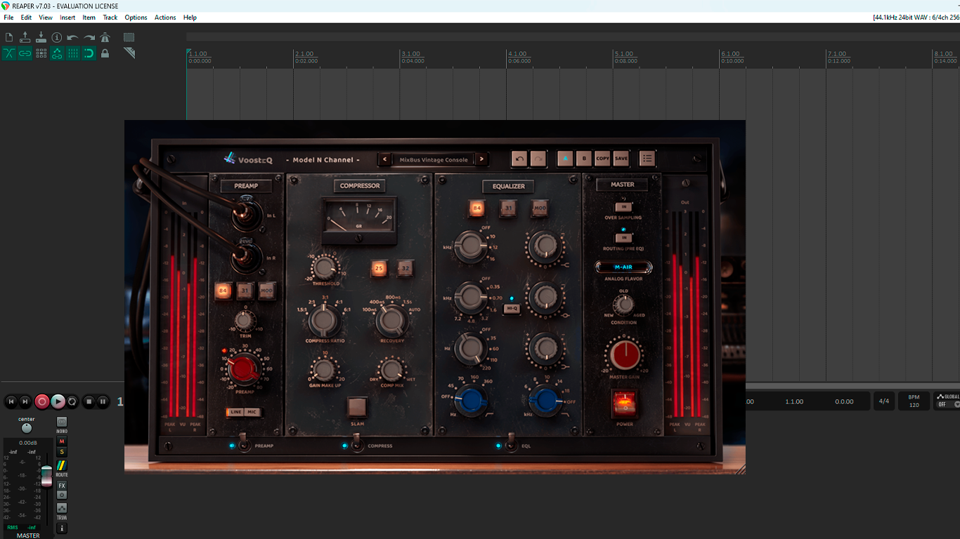Open the M-AIR analog flavor selector

tap(623, 267)
